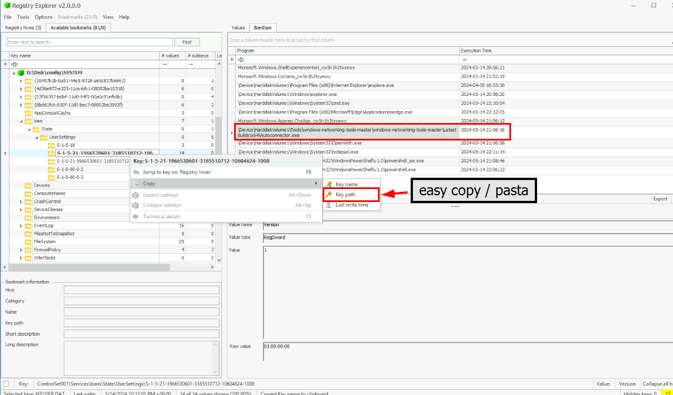Viewport: 673px width, 395px height.
Task: Click the search text input field
Action: [90, 42]
